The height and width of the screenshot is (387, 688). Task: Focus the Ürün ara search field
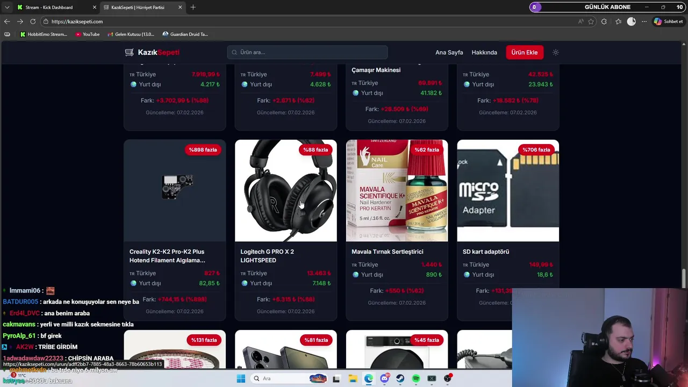[x=307, y=52]
